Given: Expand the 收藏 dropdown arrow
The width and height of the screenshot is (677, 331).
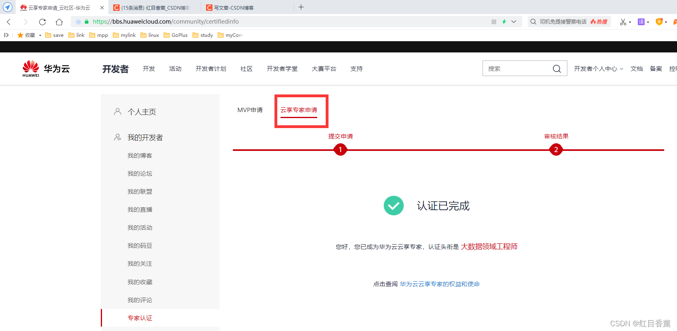Looking at the screenshot, I should [40, 35].
